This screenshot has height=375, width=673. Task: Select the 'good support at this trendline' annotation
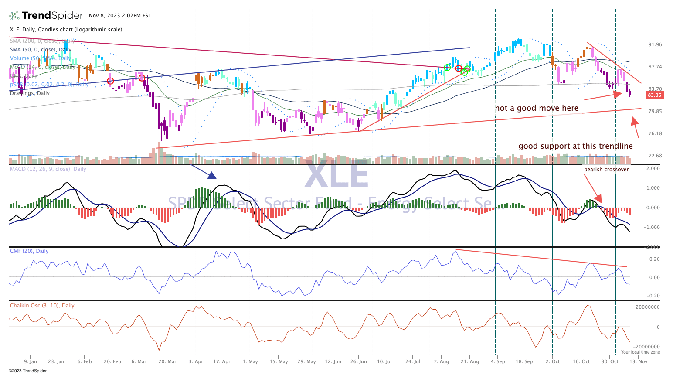[x=575, y=146]
